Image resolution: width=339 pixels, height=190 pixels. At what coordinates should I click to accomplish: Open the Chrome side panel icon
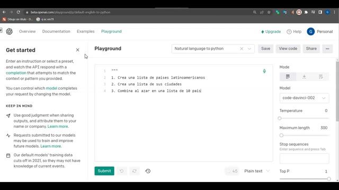tap(320, 12)
